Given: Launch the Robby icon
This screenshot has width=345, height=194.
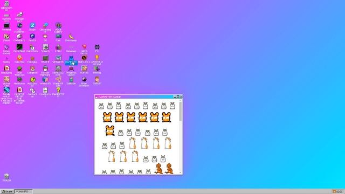Looking at the screenshot, I should [6, 59].
